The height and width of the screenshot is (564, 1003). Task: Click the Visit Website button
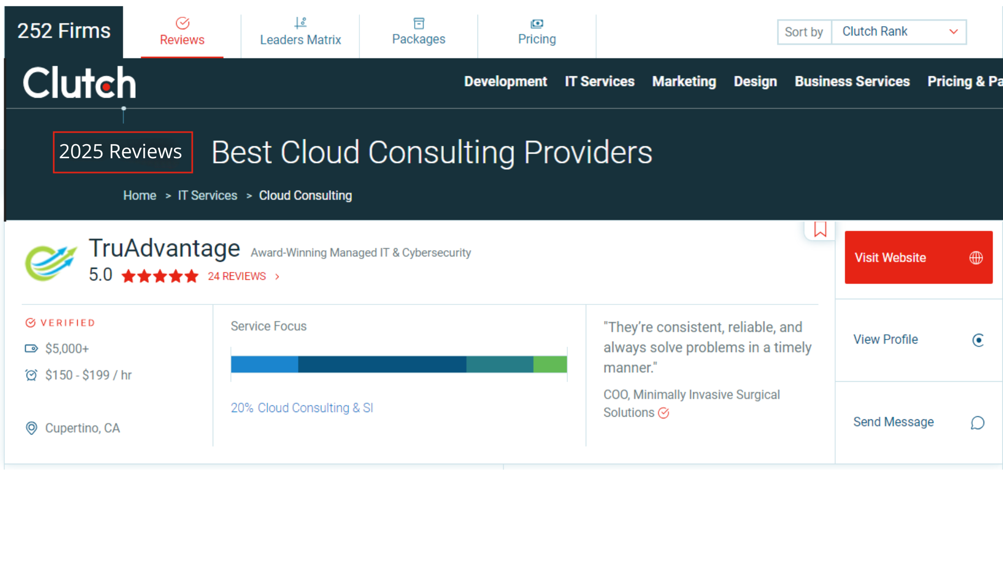click(918, 257)
